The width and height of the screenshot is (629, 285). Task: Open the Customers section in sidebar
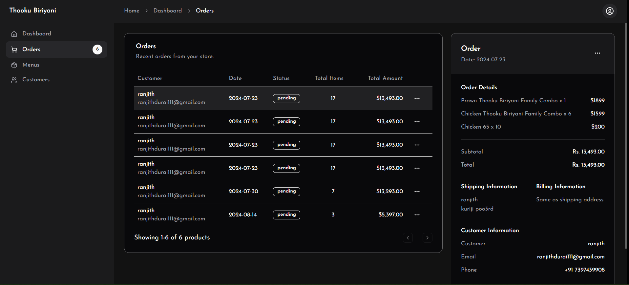[36, 80]
